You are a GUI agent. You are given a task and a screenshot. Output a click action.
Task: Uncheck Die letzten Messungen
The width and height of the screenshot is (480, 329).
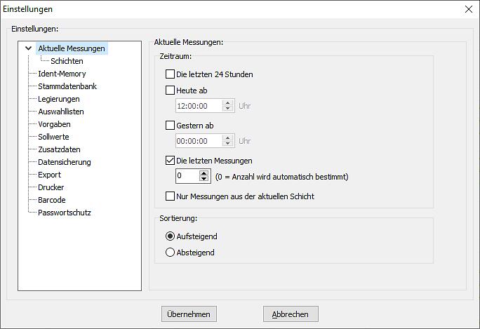(x=170, y=161)
